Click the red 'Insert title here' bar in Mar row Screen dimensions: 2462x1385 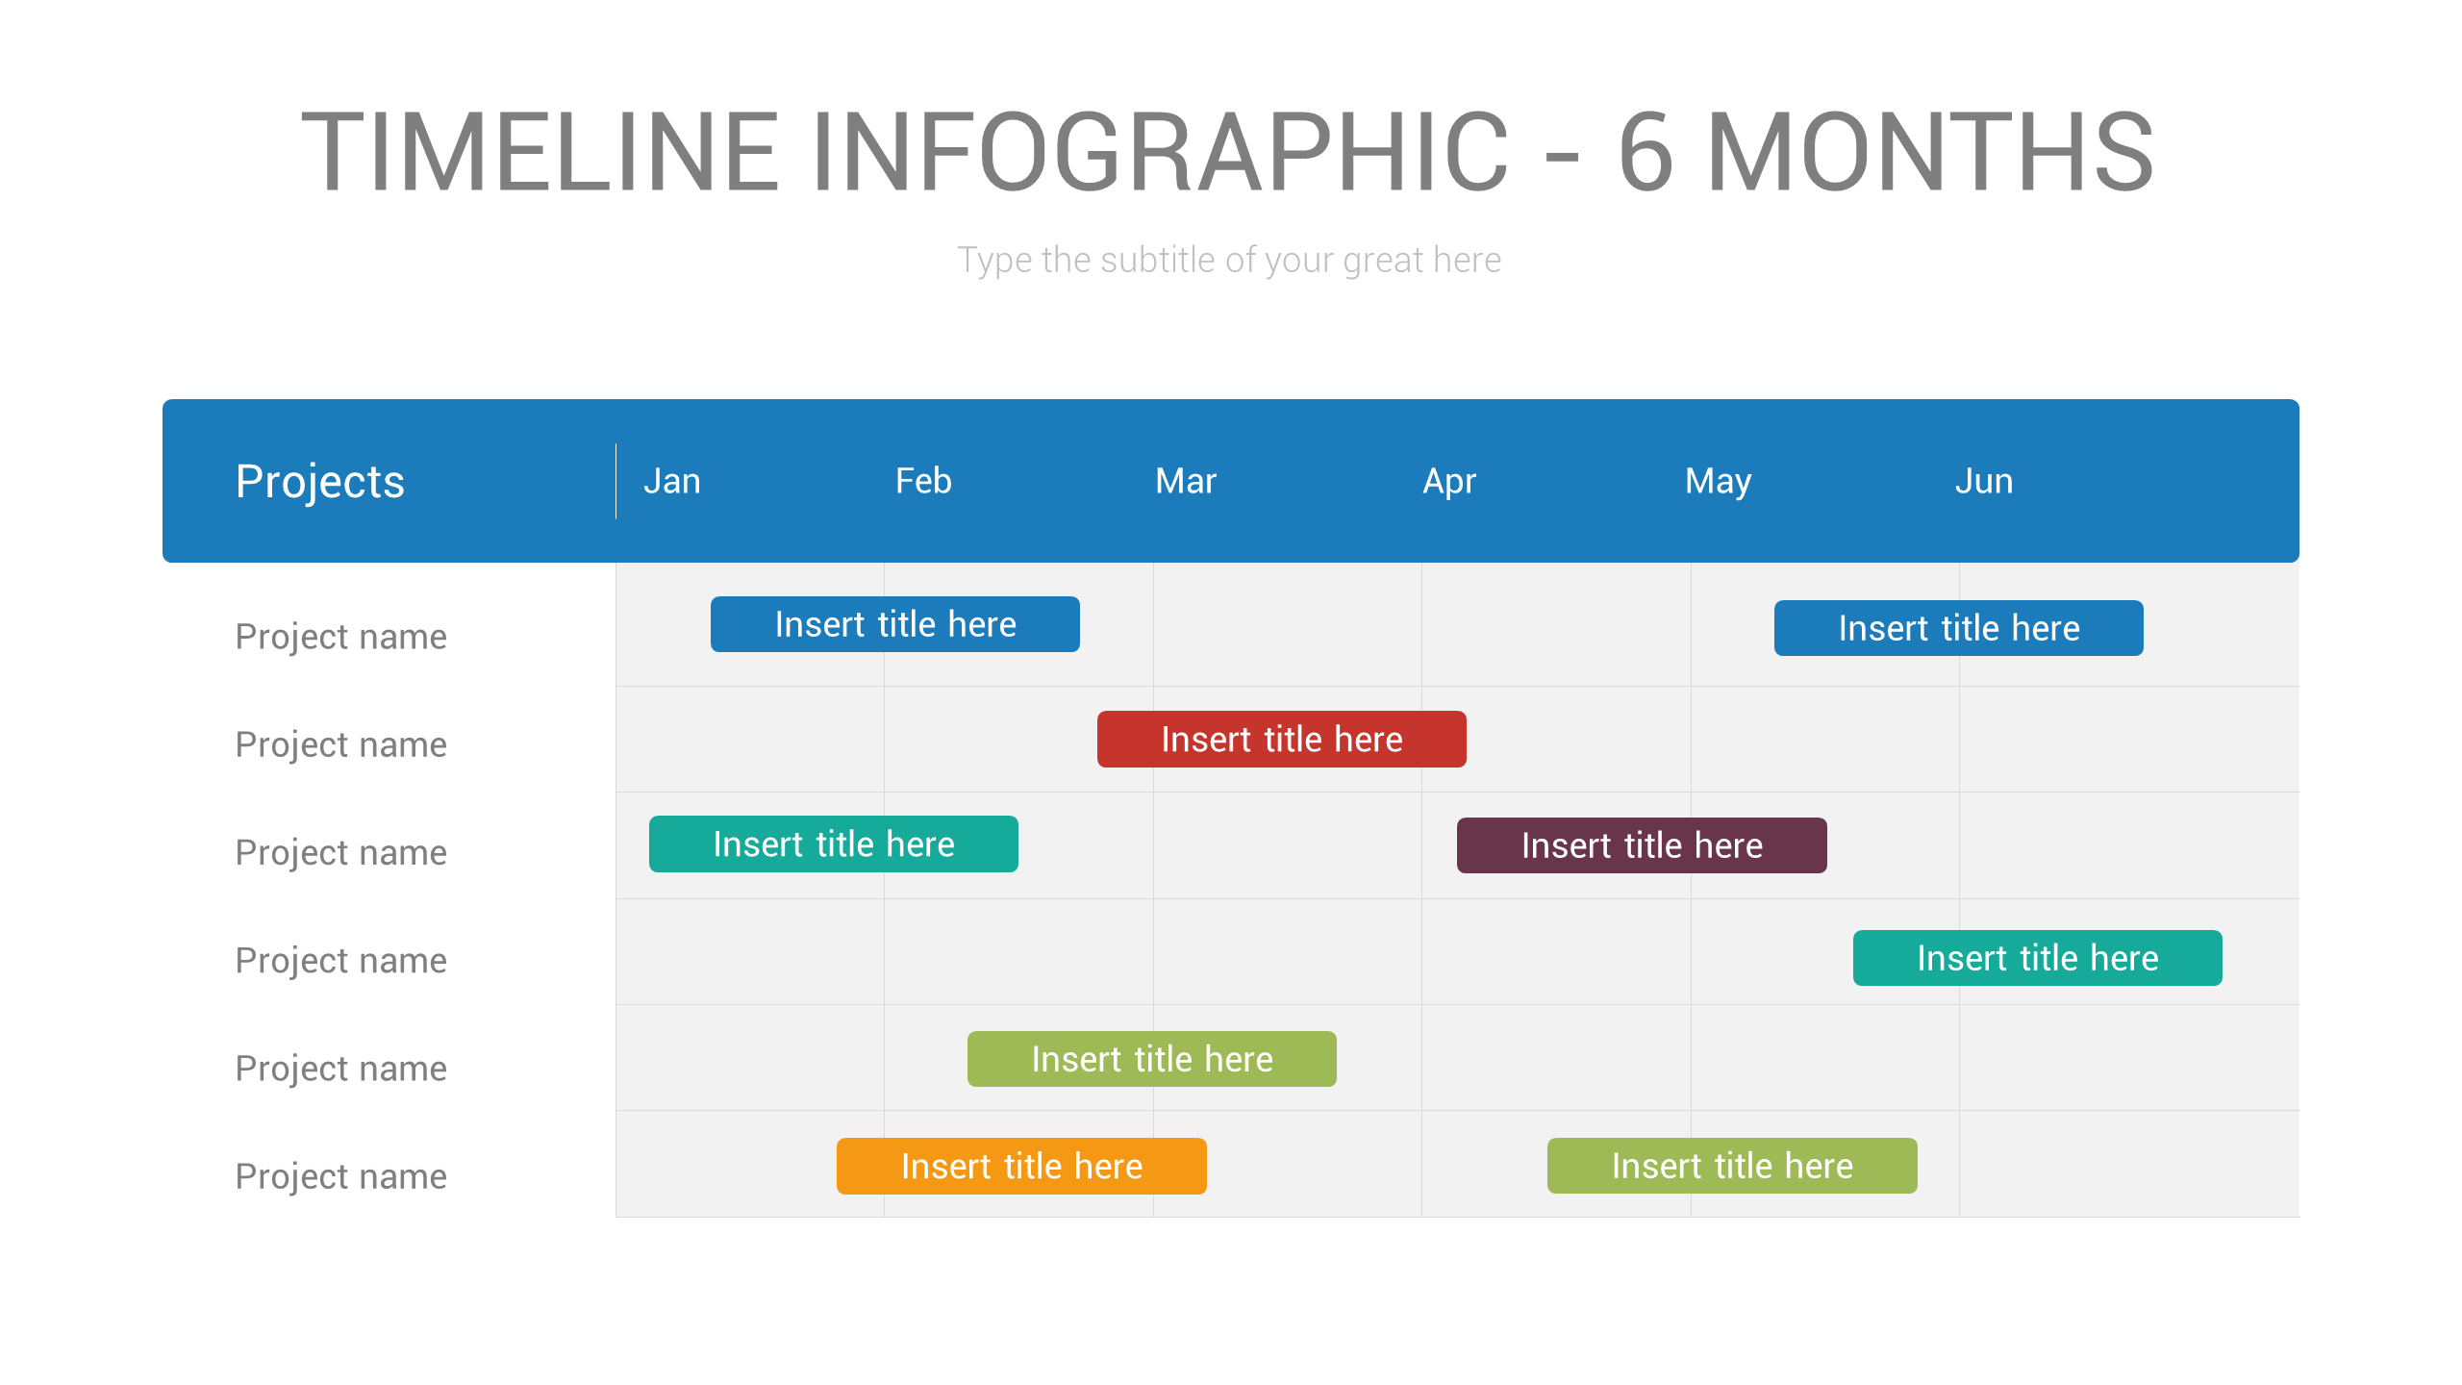click(x=1282, y=739)
